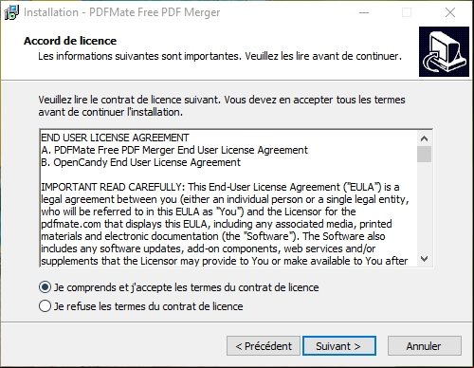474x368 pixels.
Task: Select the accept license terms radio button
Action: tap(45, 287)
